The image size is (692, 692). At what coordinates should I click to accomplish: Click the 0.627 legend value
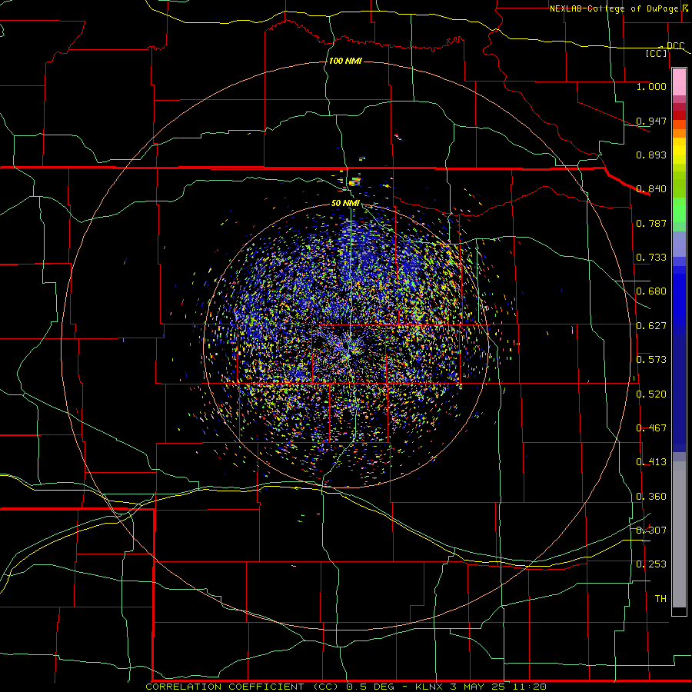[651, 326]
